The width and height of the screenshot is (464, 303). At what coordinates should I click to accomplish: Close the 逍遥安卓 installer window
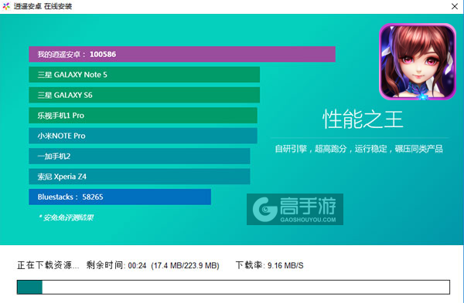point(455,6)
